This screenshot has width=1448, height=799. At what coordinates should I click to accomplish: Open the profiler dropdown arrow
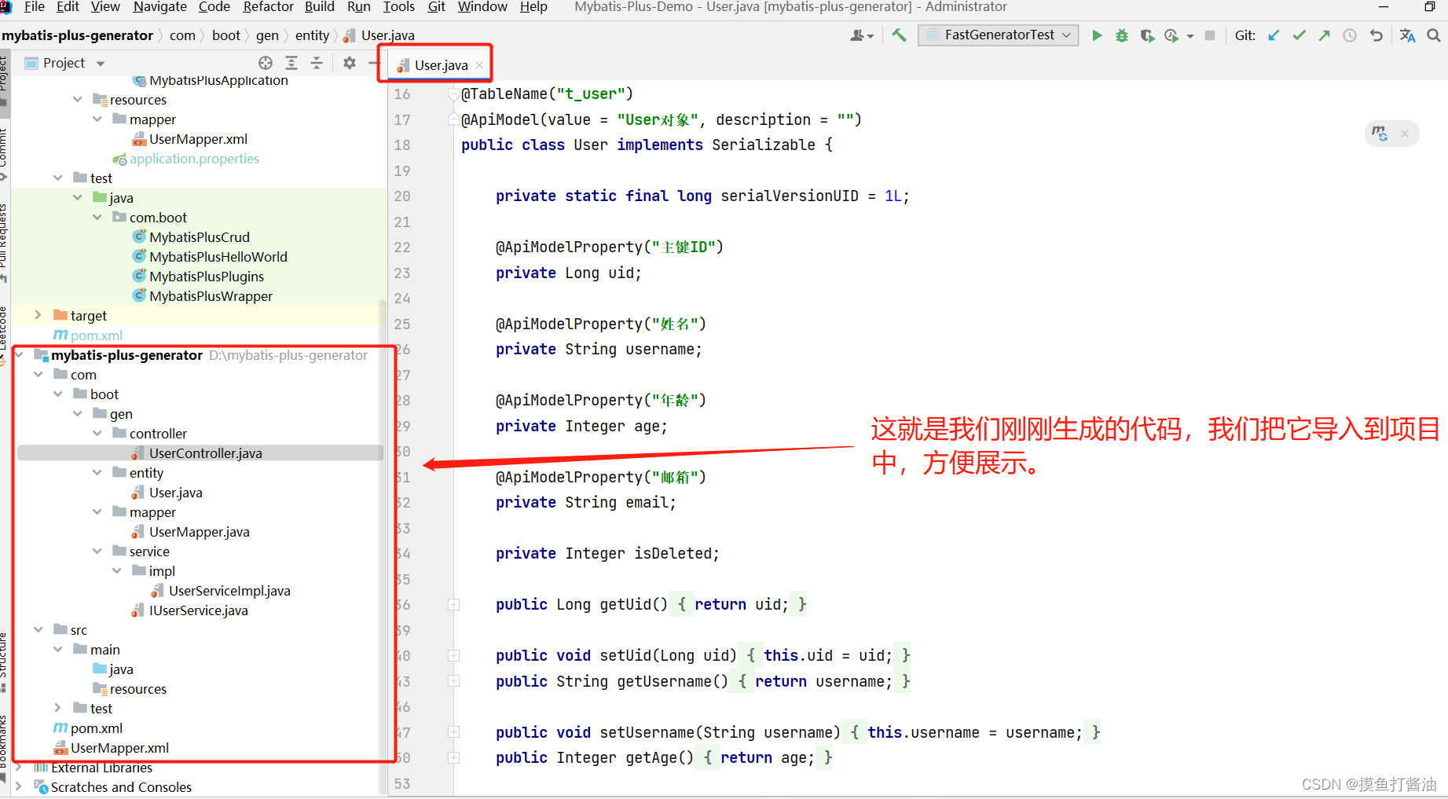click(x=1190, y=36)
